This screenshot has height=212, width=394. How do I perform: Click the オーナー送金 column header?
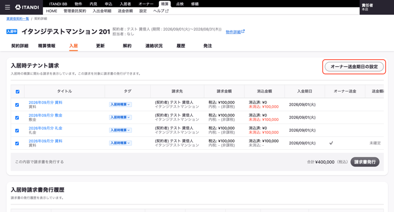345,92
